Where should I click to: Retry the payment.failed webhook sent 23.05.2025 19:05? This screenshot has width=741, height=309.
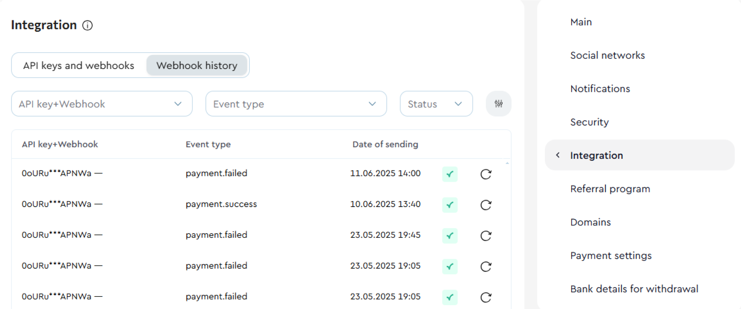pos(485,267)
